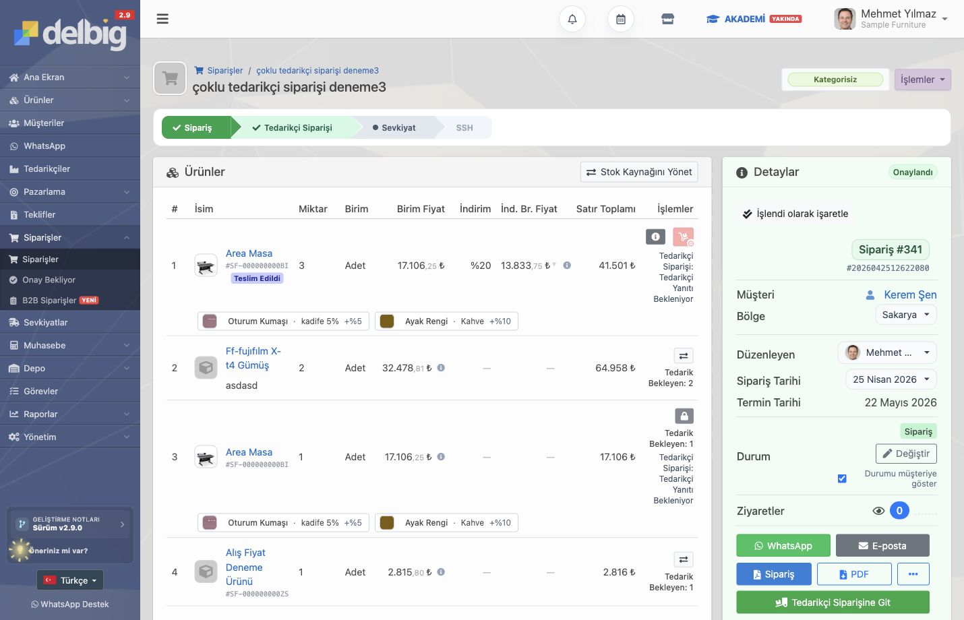Click Tedarikçi Siparişine Git button
This screenshot has width=964, height=620.
click(833, 602)
